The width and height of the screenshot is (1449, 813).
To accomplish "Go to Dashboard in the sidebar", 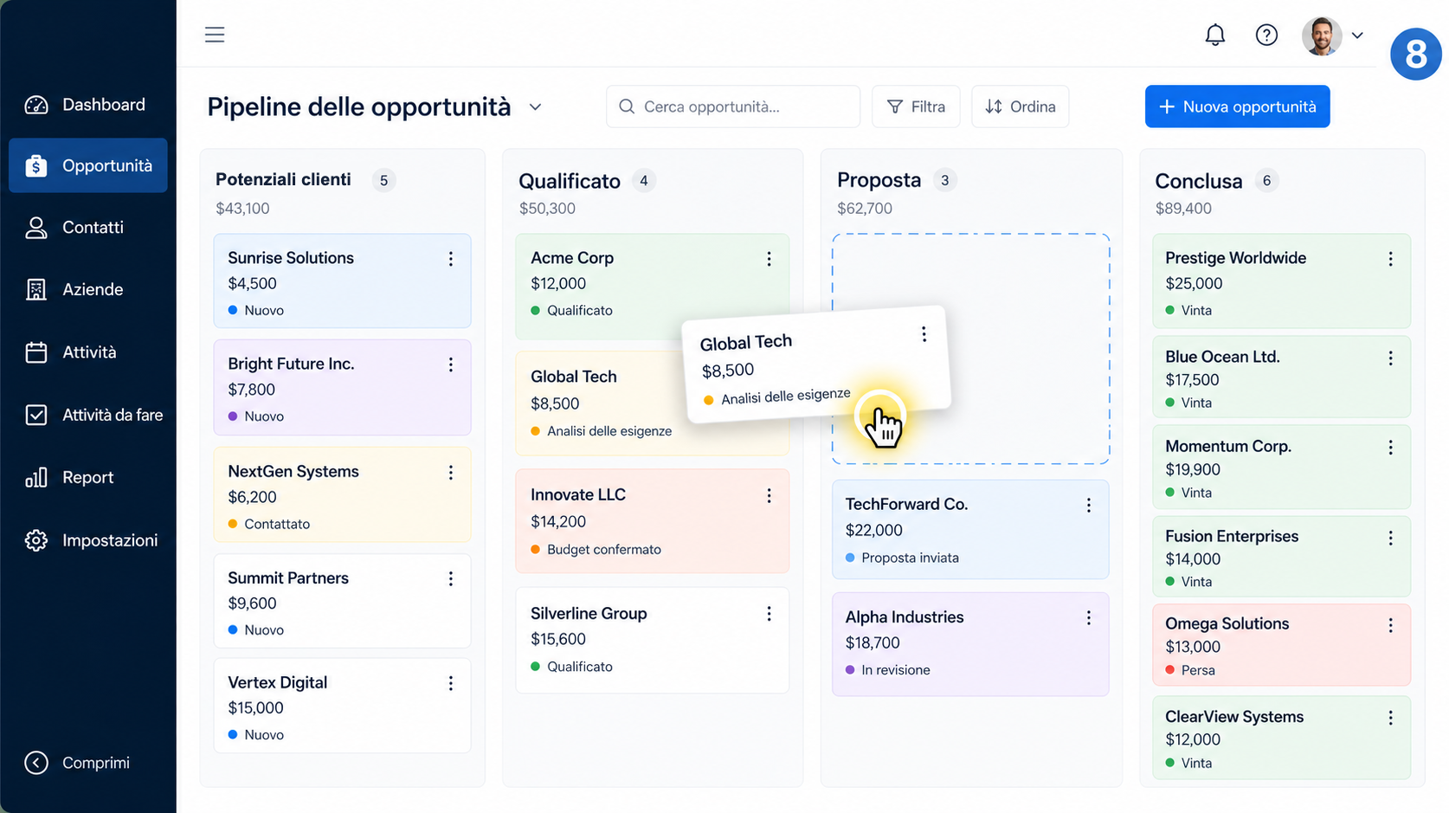I will pos(88,105).
